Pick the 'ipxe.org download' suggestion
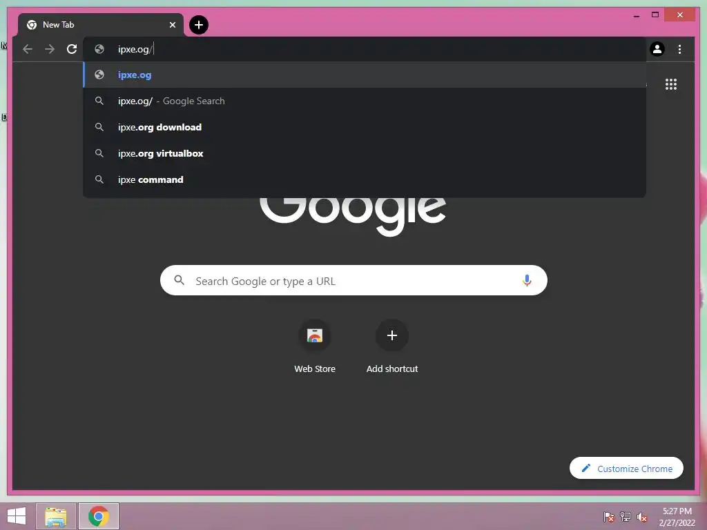 tap(365, 127)
